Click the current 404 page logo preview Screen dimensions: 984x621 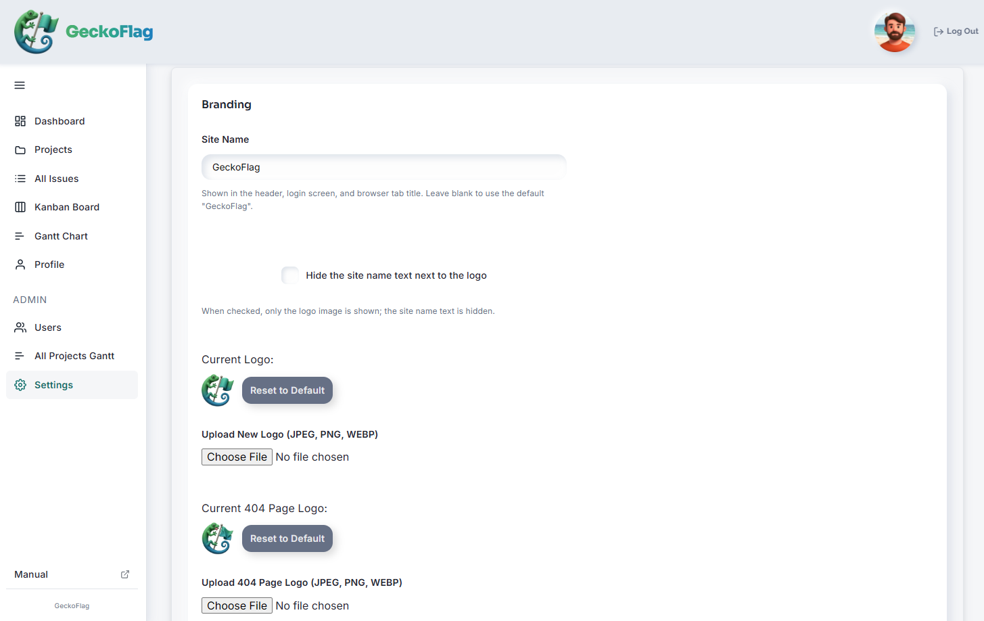pyautogui.click(x=218, y=538)
